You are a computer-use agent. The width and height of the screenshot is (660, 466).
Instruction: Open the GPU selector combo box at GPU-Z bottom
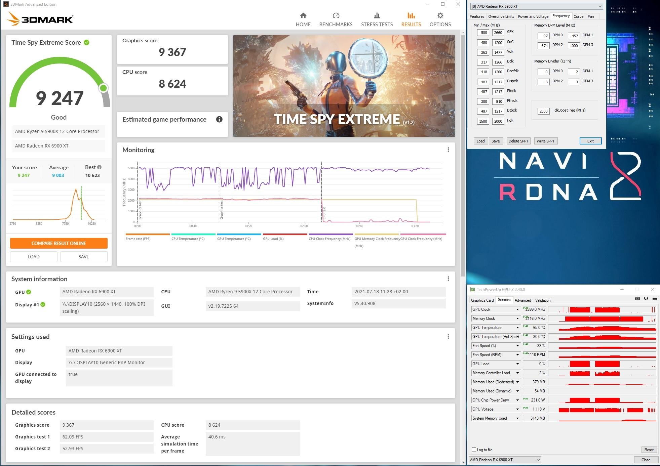coord(505,460)
